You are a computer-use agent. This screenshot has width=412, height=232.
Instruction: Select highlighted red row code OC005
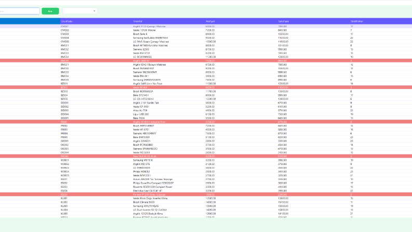point(64,156)
